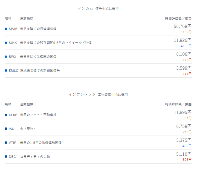197x170 pixels.
Task: Click 連動指標 header in inflation hedge table
Action: pos(27,104)
